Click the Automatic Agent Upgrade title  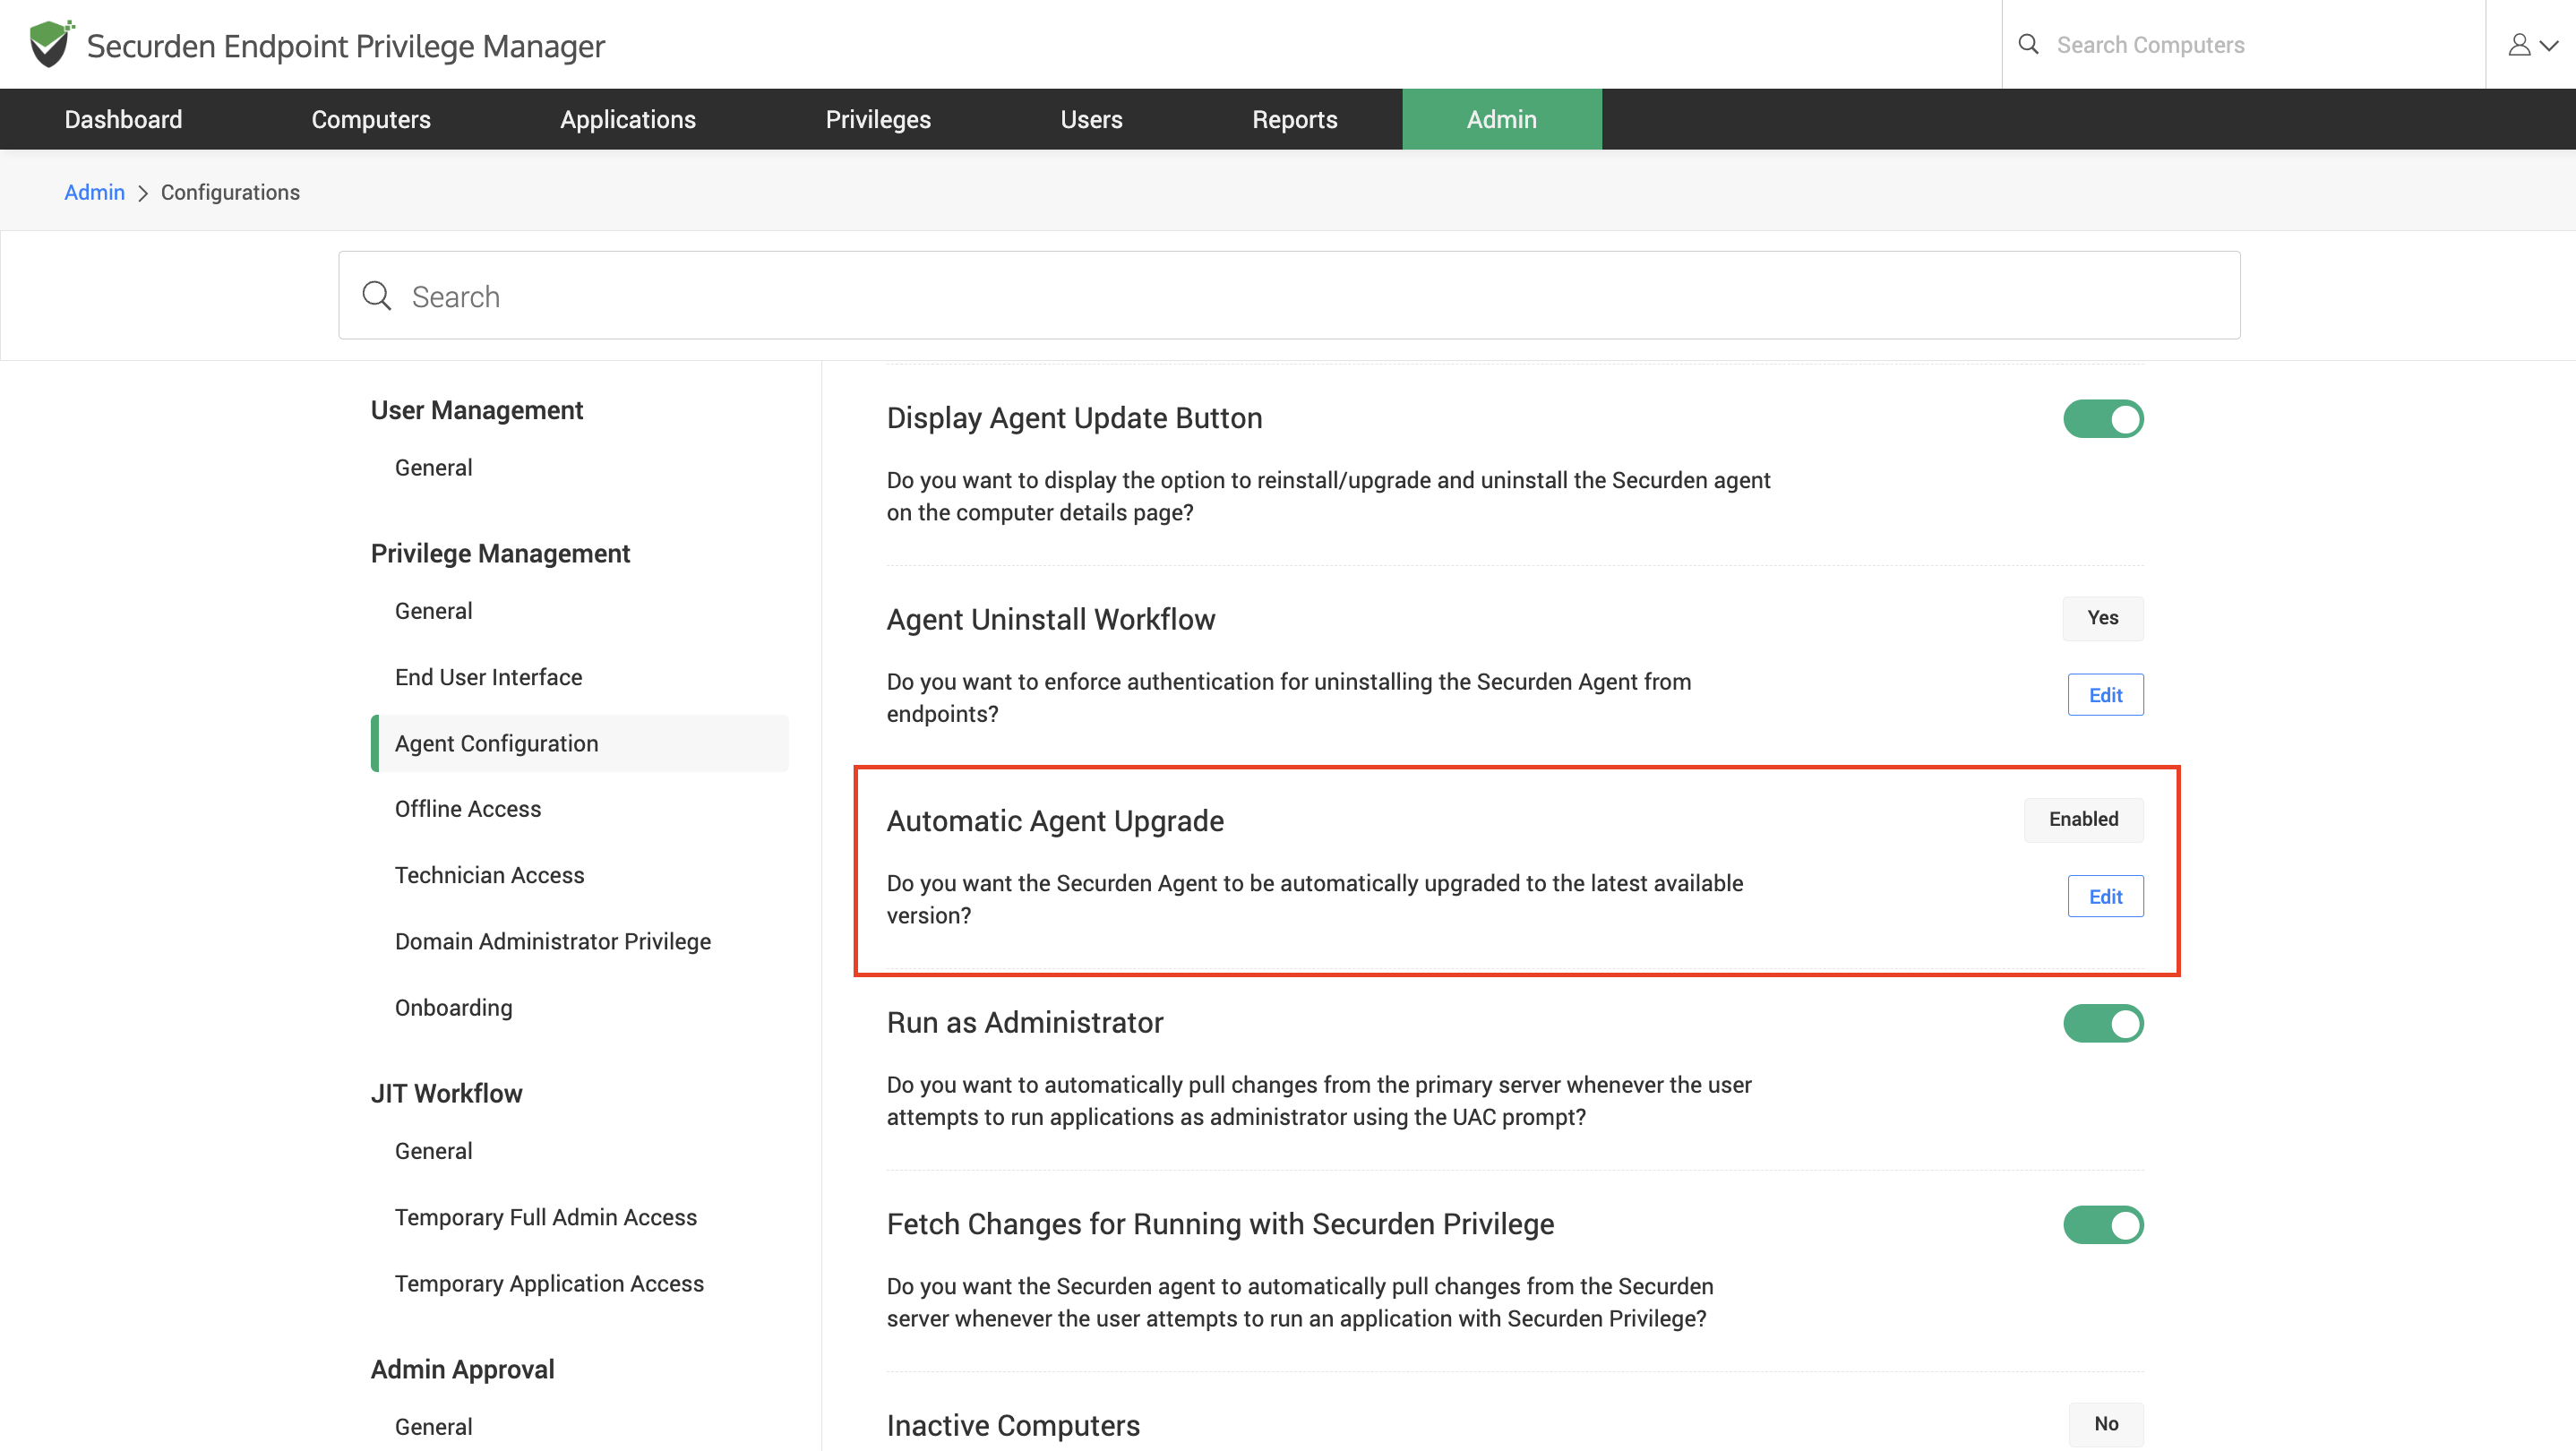coord(1055,821)
